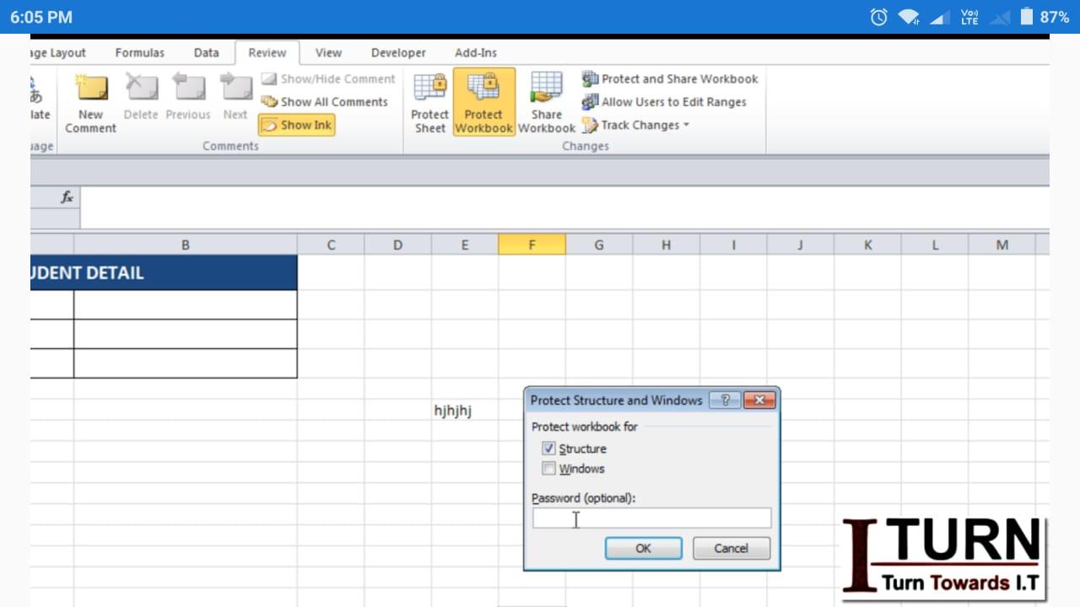
Task: Open Protect Sheet command
Action: 429,104
